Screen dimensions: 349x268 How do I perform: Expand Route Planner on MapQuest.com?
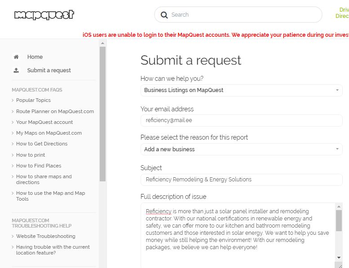(x=55, y=111)
